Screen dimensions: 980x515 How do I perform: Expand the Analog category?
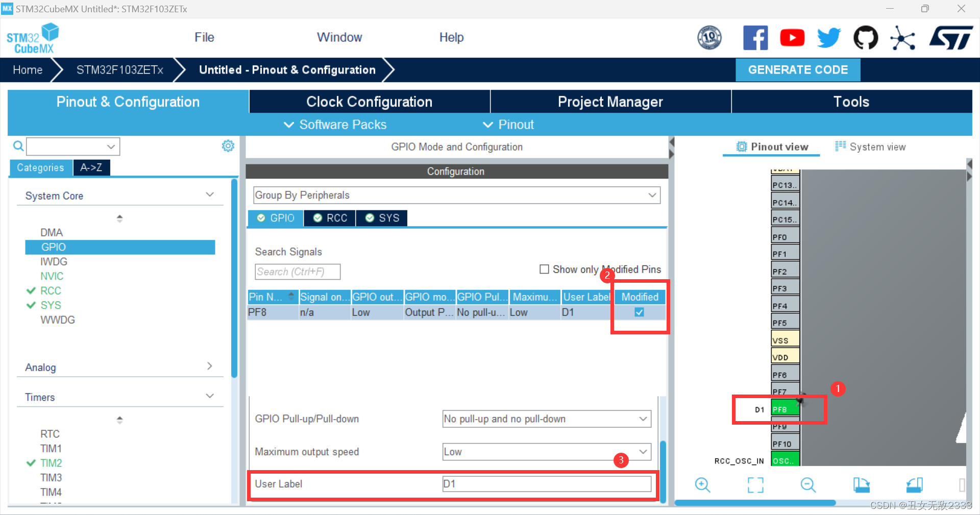coord(209,366)
